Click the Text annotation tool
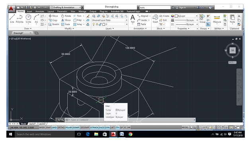 pos(133,19)
